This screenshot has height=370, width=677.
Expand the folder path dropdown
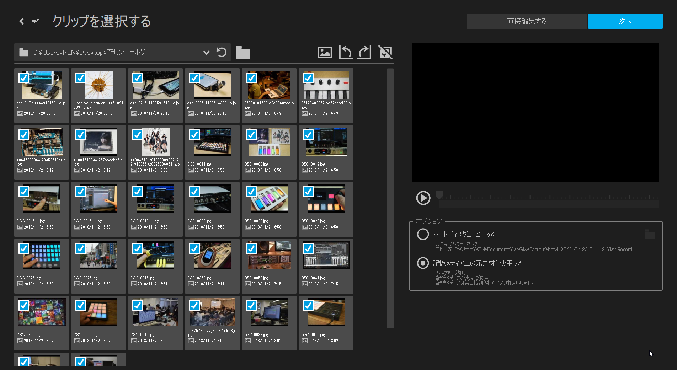click(206, 53)
